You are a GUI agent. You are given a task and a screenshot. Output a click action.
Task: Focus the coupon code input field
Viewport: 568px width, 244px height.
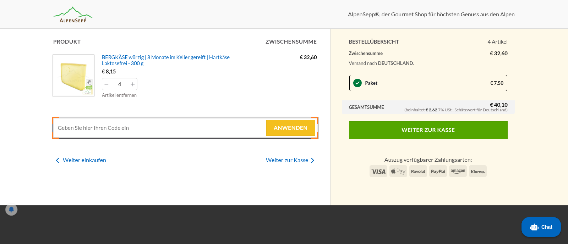click(x=160, y=128)
